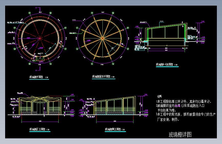This screenshot has width=222, height=144.
Task: Select the circular glass shed floor plan drawing
Action: coord(40,38)
